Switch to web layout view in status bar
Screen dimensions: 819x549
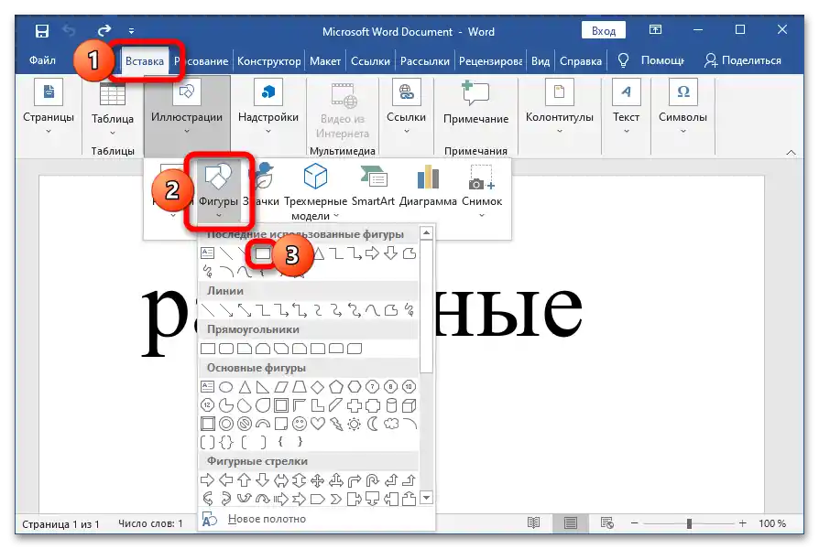[607, 522]
